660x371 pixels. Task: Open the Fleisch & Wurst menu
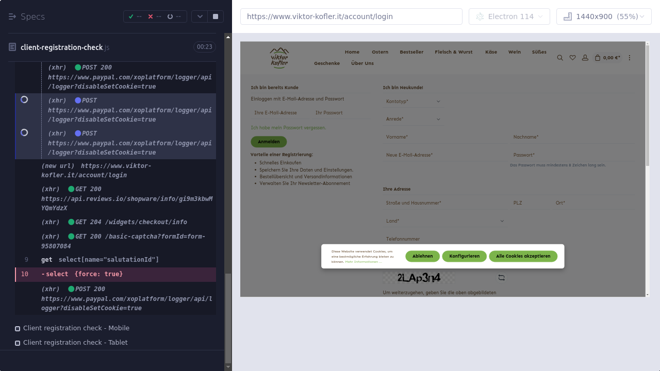tap(453, 52)
